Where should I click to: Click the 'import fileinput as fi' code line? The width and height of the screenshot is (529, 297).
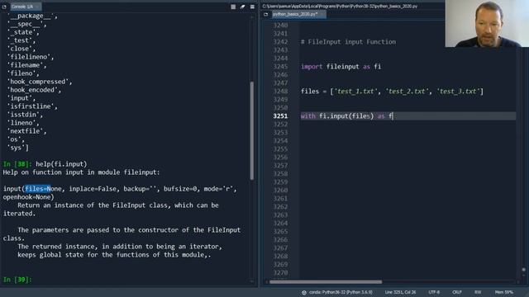tap(341, 67)
